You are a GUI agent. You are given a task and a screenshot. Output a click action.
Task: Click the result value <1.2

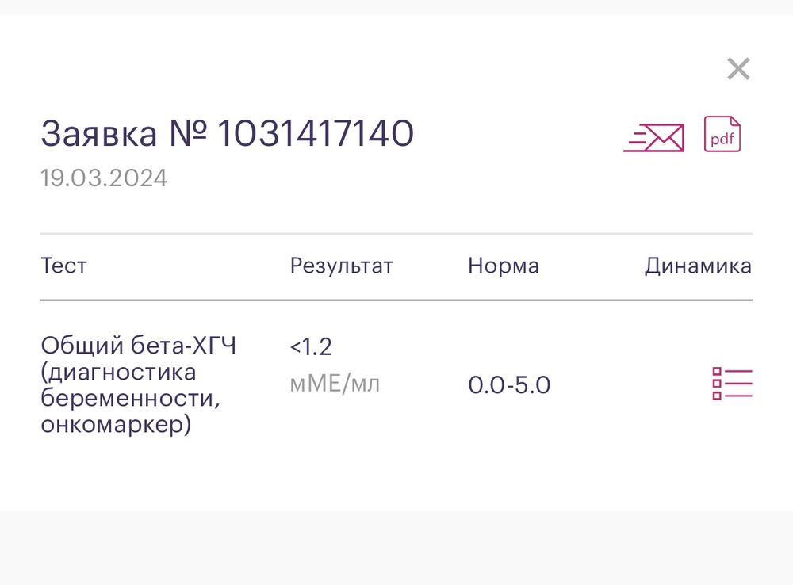pyautogui.click(x=312, y=346)
